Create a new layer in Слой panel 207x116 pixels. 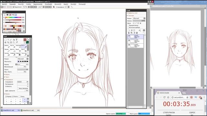pyautogui.click(x=129, y=30)
